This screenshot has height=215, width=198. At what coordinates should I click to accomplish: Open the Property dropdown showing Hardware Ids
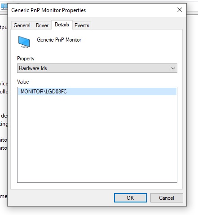point(97,68)
